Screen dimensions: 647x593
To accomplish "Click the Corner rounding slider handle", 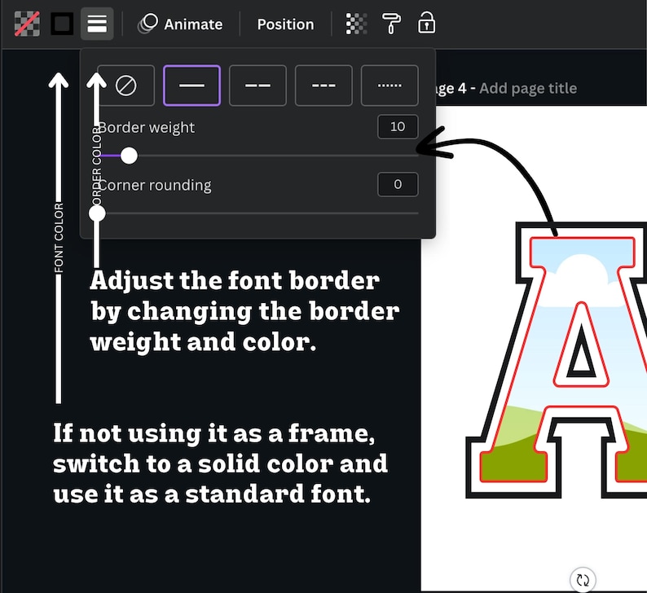I will coord(98,213).
